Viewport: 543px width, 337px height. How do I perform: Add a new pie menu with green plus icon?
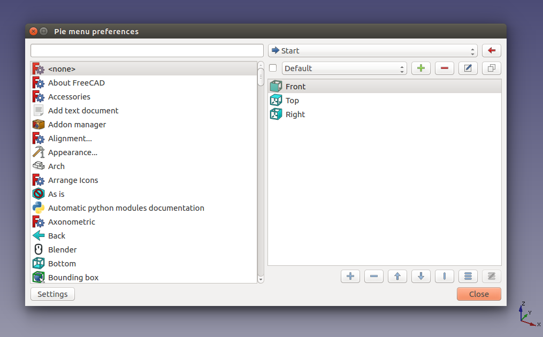(x=420, y=68)
